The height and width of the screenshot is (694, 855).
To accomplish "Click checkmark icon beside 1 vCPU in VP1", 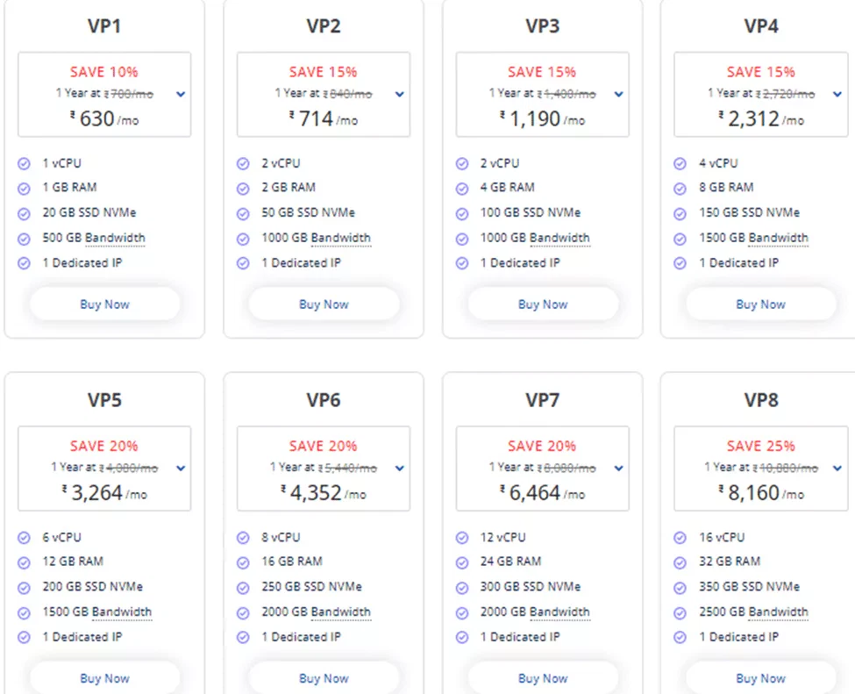I will (x=24, y=163).
